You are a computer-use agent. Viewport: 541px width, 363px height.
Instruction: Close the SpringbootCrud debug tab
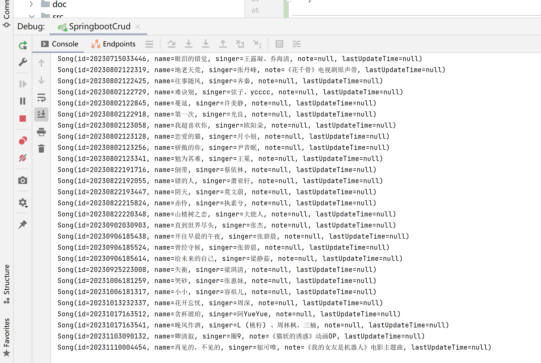[138, 26]
